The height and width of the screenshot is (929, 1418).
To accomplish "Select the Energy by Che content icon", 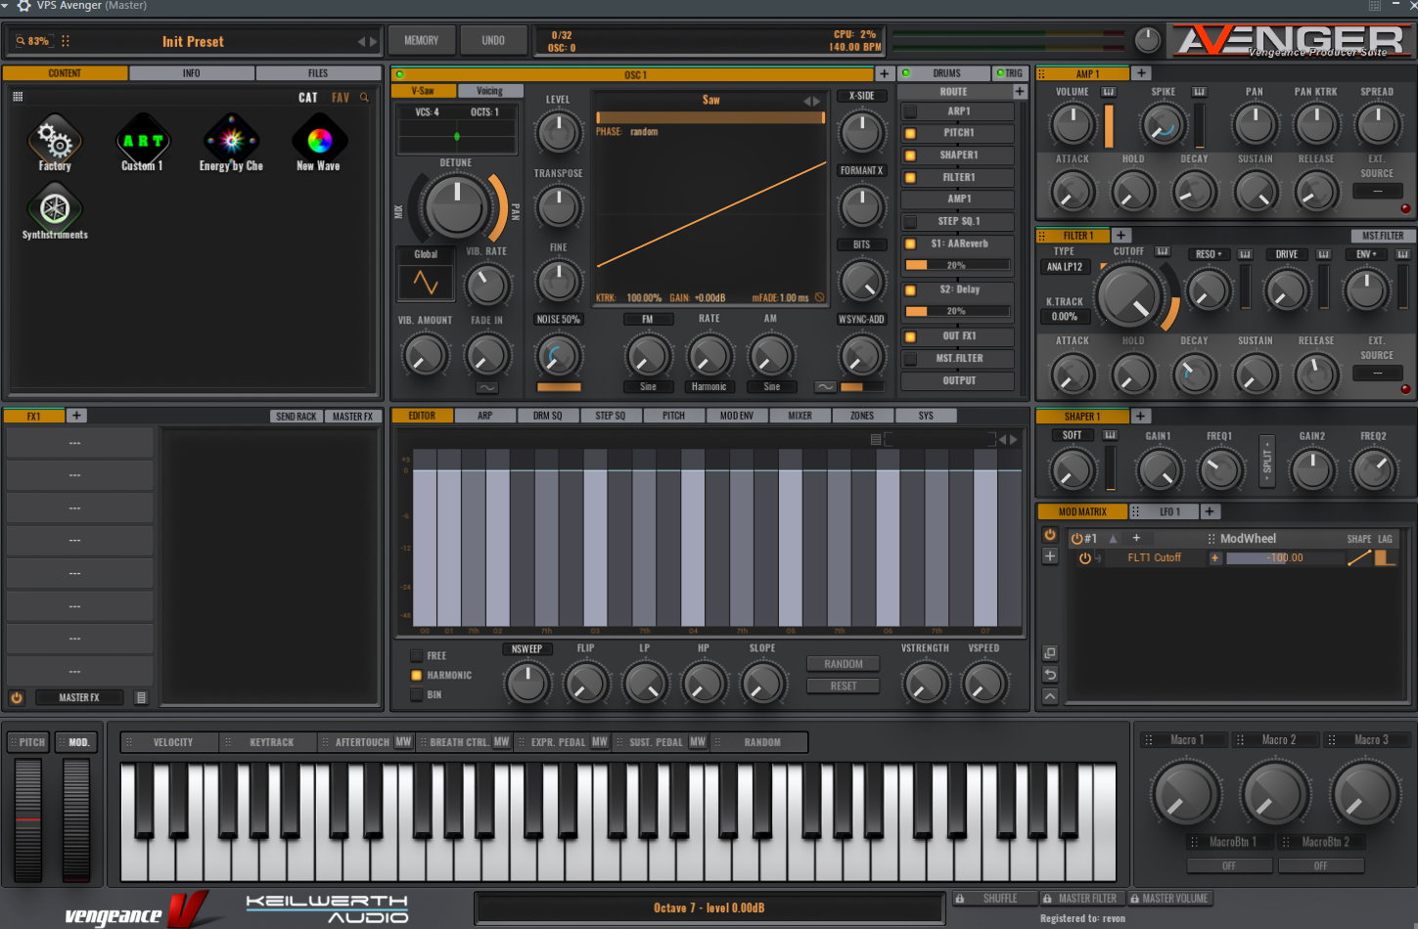I will (231, 140).
